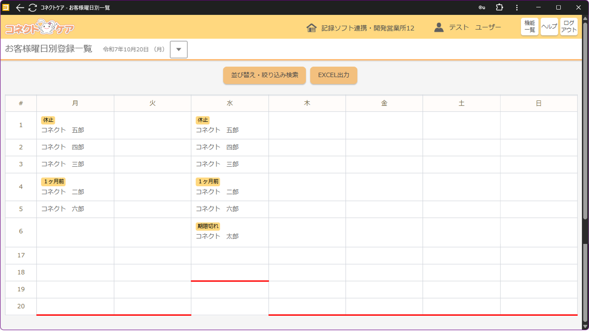Click the browser back arrow icon
Image resolution: width=589 pixels, height=331 pixels.
pyautogui.click(x=20, y=8)
